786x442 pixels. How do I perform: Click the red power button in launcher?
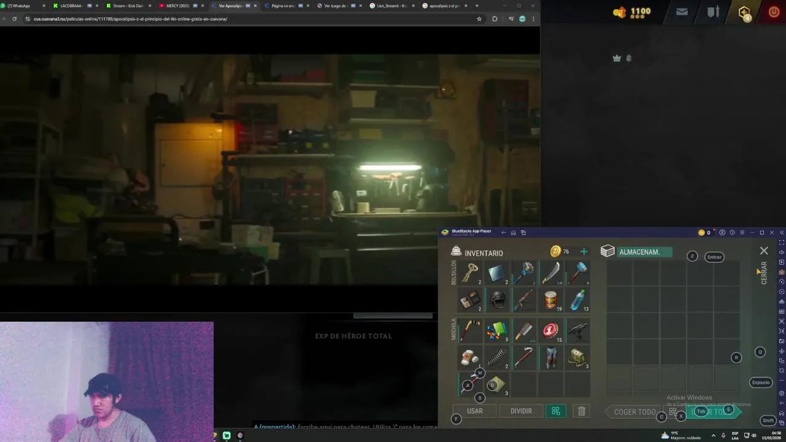point(774,11)
